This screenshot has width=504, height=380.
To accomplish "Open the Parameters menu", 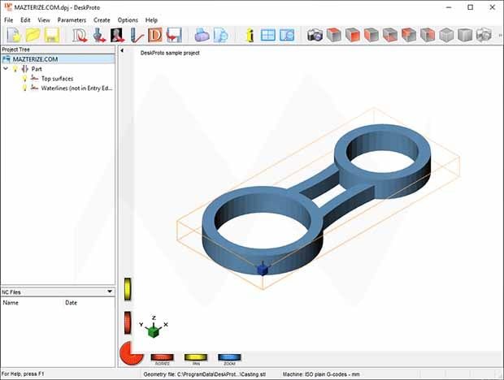I will coord(72,20).
